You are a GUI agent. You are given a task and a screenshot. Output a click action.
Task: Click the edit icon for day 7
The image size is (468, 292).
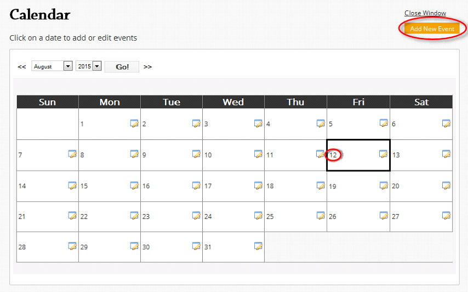(x=72, y=154)
